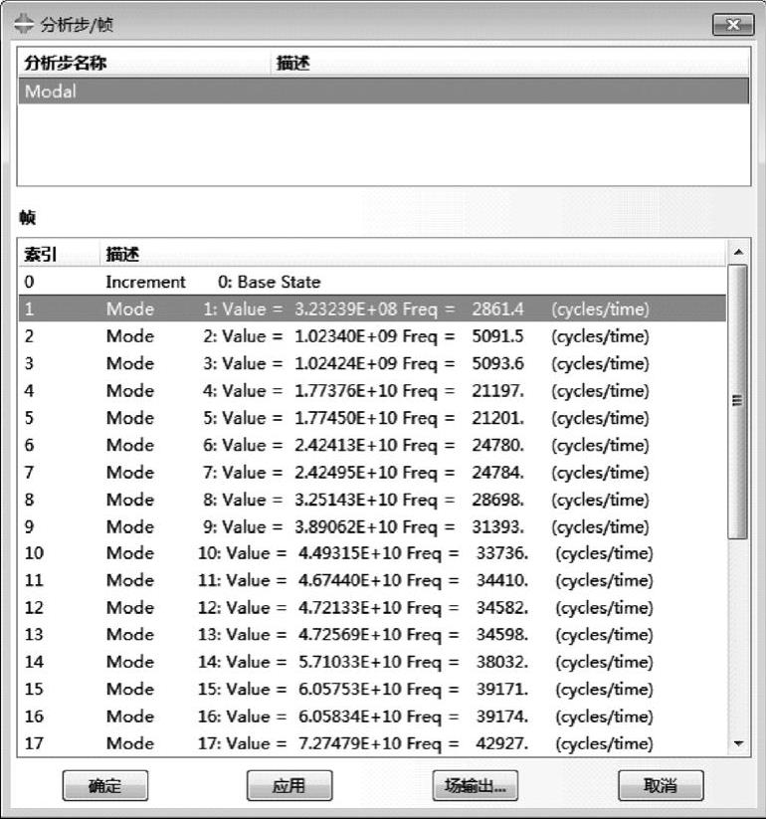Click the dialog title bar icon
Viewport: 766px width, 819px height.
24,24
